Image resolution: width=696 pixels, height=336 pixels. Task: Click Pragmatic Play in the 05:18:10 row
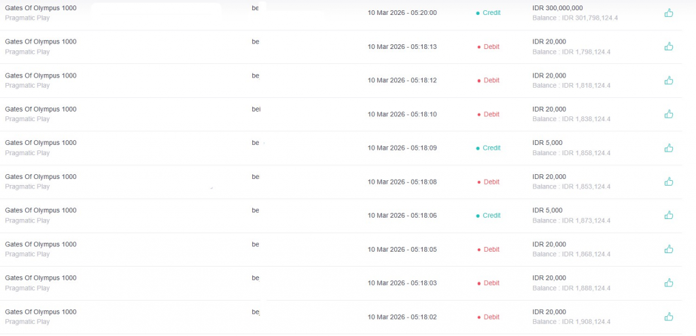click(27, 119)
